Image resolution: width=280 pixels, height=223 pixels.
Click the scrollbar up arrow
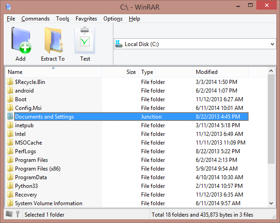(271, 71)
